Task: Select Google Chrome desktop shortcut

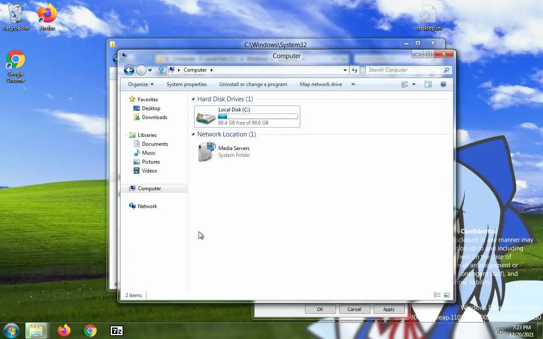Action: pos(16,67)
